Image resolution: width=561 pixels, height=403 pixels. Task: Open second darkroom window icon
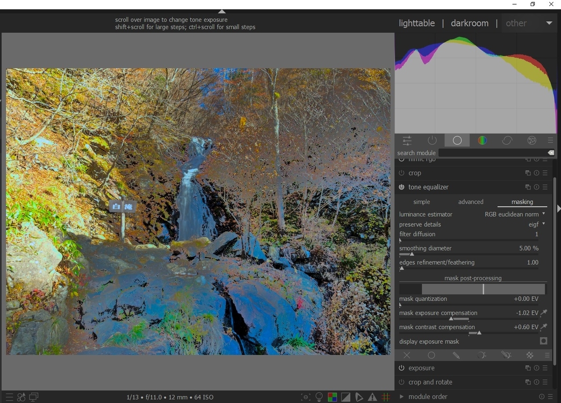(x=34, y=397)
